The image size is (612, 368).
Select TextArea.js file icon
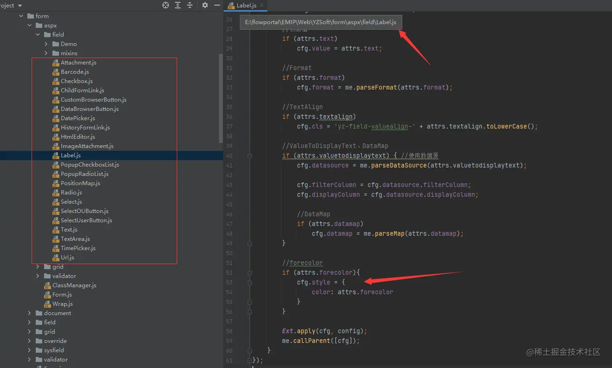[x=56, y=239]
